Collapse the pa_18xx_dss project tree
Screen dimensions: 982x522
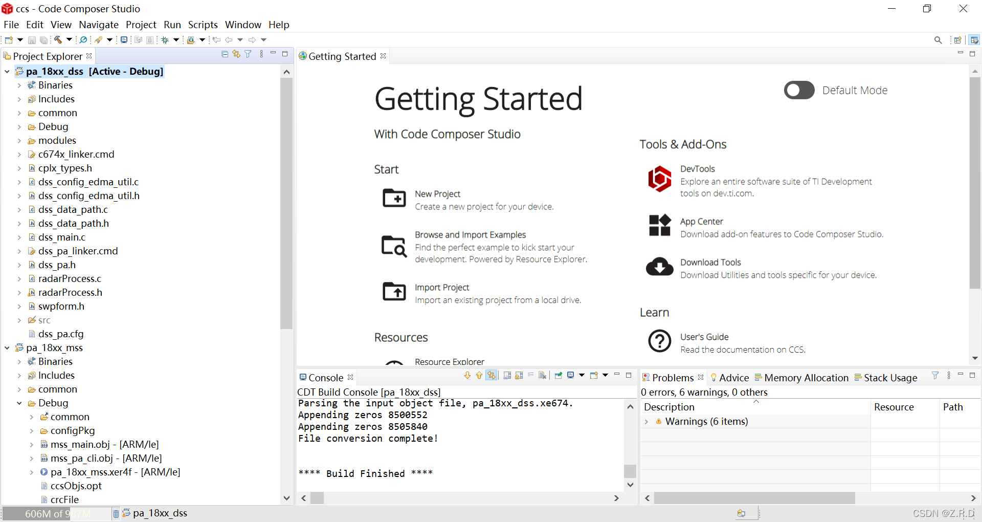tap(7, 72)
